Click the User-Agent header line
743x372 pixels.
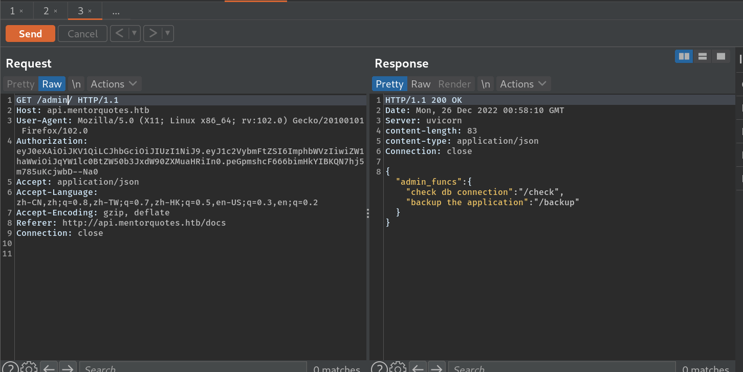coord(190,125)
